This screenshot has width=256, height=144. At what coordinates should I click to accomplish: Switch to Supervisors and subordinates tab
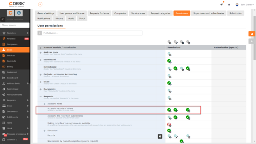(209, 13)
